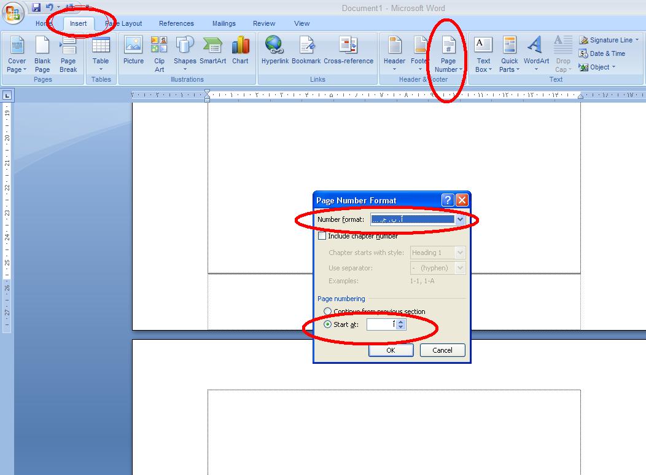Close the Page Number Format dialog
The image size is (646, 475).
coord(462,200)
